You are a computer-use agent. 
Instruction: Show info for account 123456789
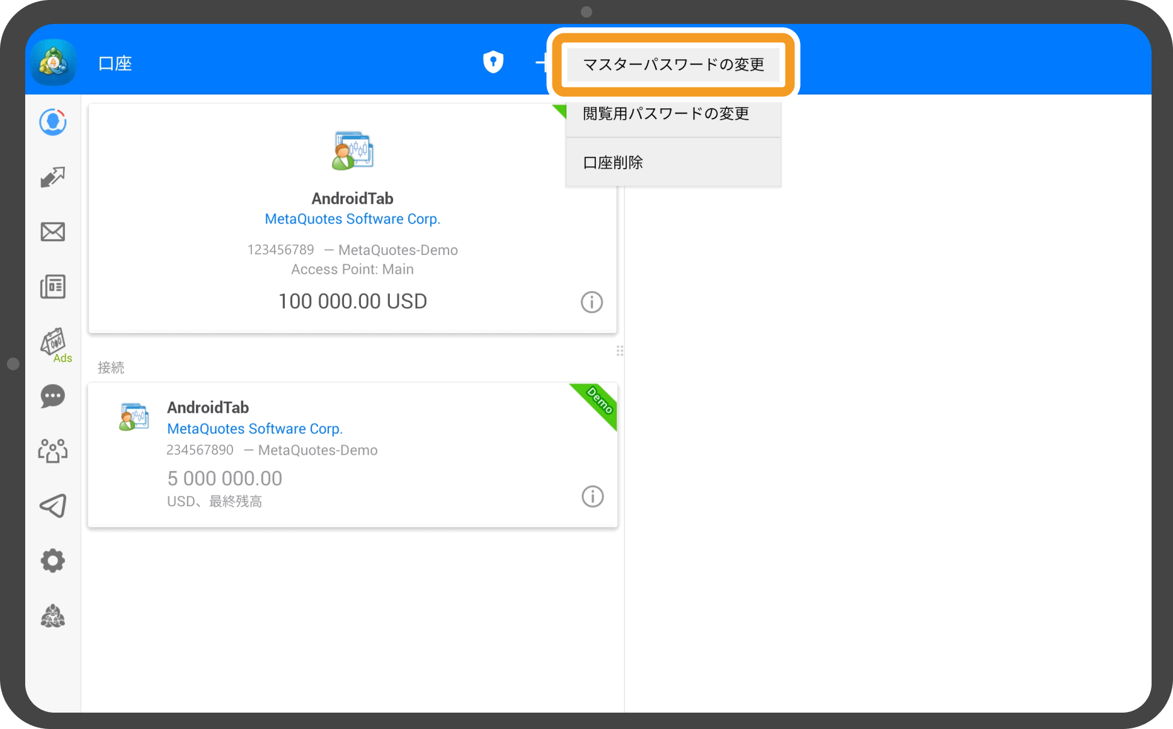click(591, 302)
